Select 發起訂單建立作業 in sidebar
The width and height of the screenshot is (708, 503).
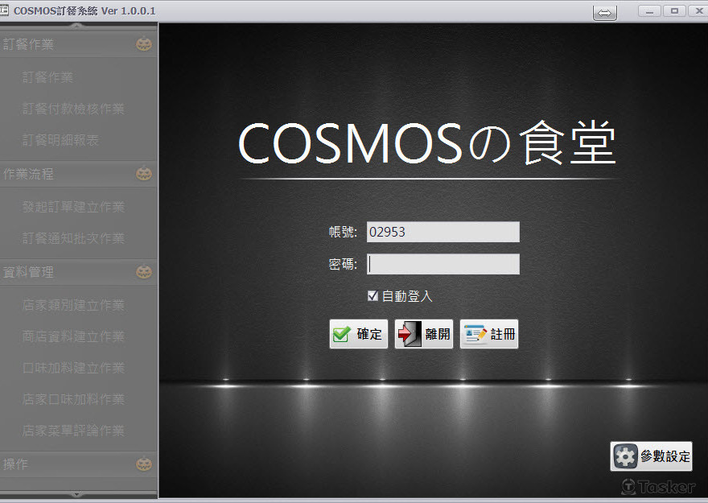click(x=73, y=206)
